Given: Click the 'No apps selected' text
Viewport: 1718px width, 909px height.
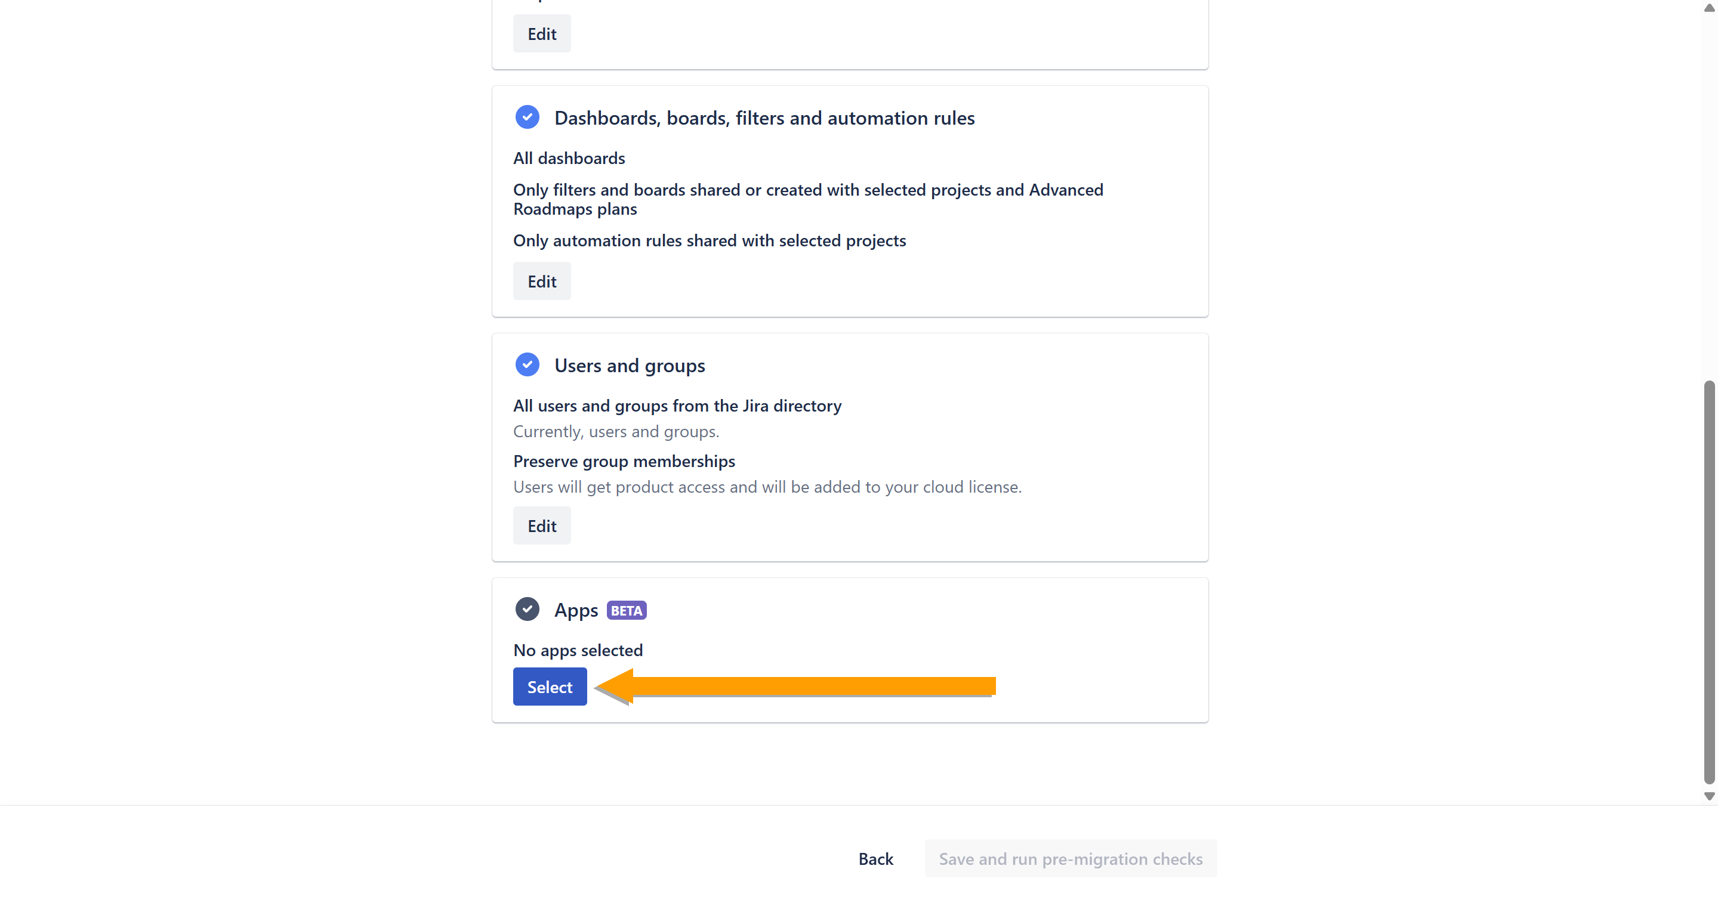Looking at the screenshot, I should [578, 650].
